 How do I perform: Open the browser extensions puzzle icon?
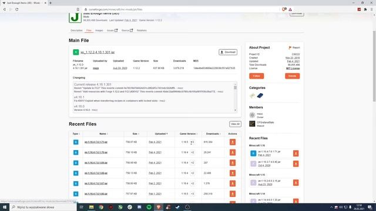point(365,9)
